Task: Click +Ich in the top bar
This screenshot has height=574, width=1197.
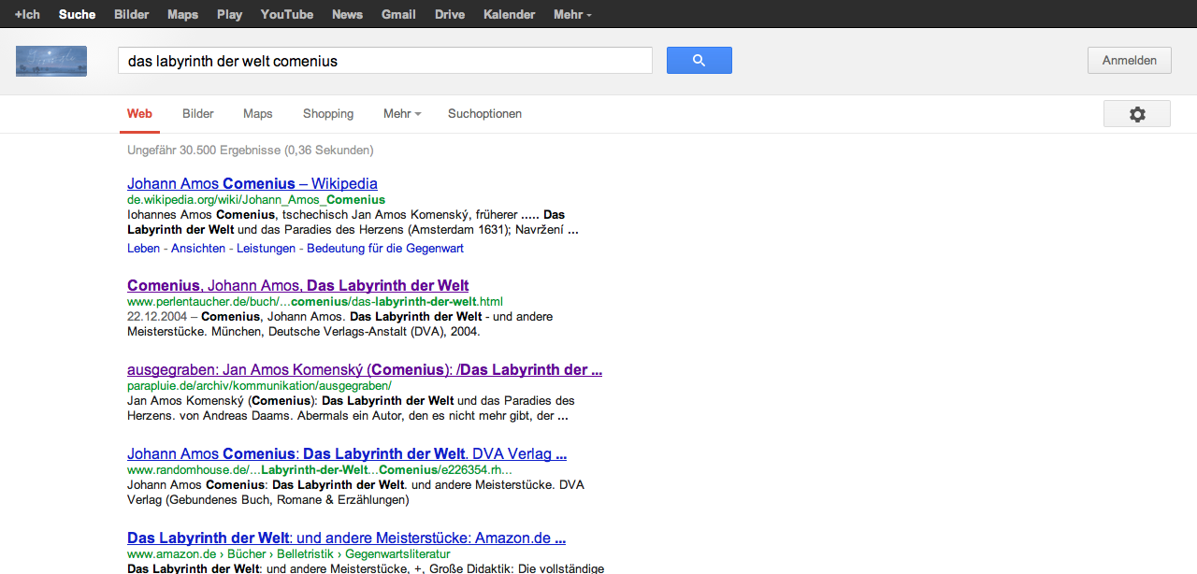Action: (27, 14)
